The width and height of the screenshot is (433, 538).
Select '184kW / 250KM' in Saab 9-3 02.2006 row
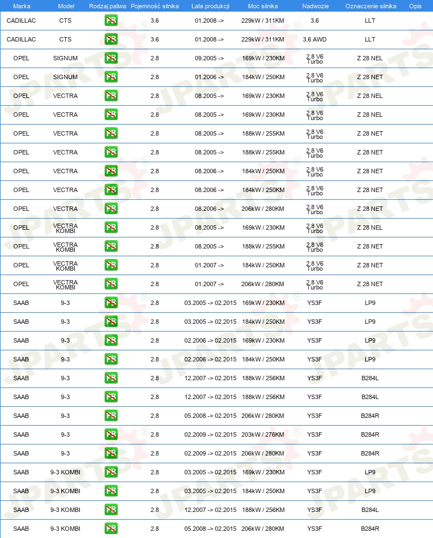263,359
